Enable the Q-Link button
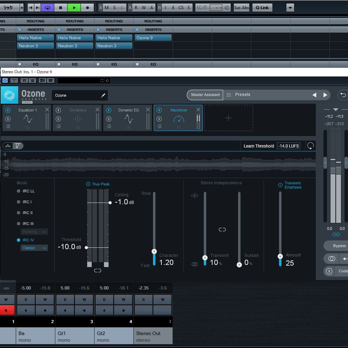 262,8
